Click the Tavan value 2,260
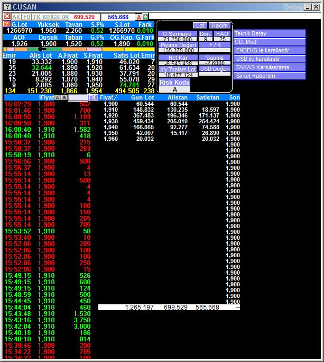This screenshot has width=324, height=362. pyautogui.click(x=73, y=31)
